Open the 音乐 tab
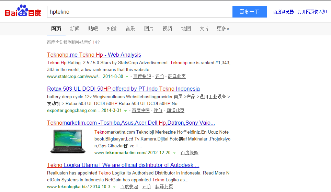 click(x=130, y=29)
